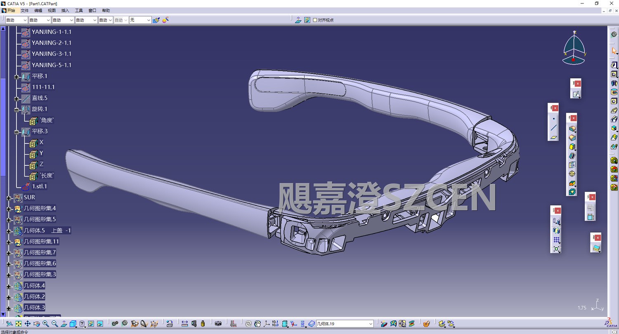This screenshot has width=619, height=334.
Task: Open the 无 dropdown in top toolbar
Action: pos(140,20)
